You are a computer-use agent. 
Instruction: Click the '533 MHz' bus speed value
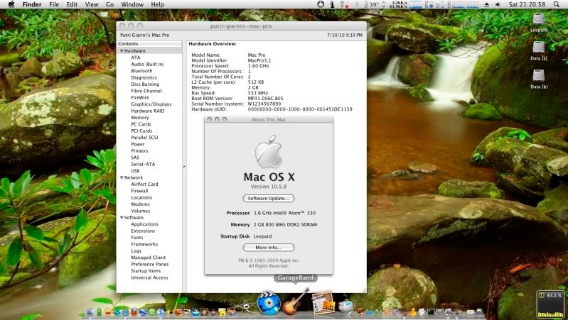pos(258,93)
